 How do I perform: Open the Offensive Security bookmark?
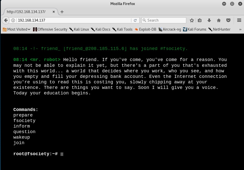(x=50, y=29)
